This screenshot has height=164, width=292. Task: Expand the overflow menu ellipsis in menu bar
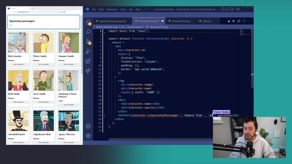tap(146, 9)
